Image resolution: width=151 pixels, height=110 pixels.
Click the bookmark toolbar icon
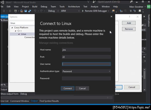(140, 11)
